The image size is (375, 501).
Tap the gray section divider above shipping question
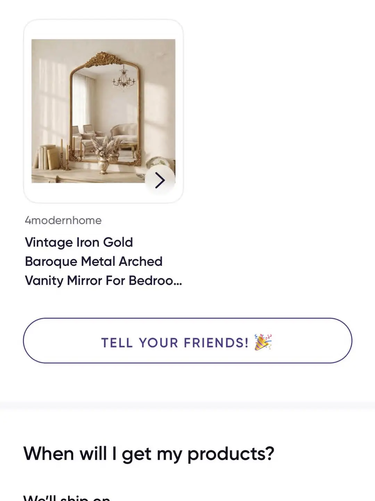[187, 405]
